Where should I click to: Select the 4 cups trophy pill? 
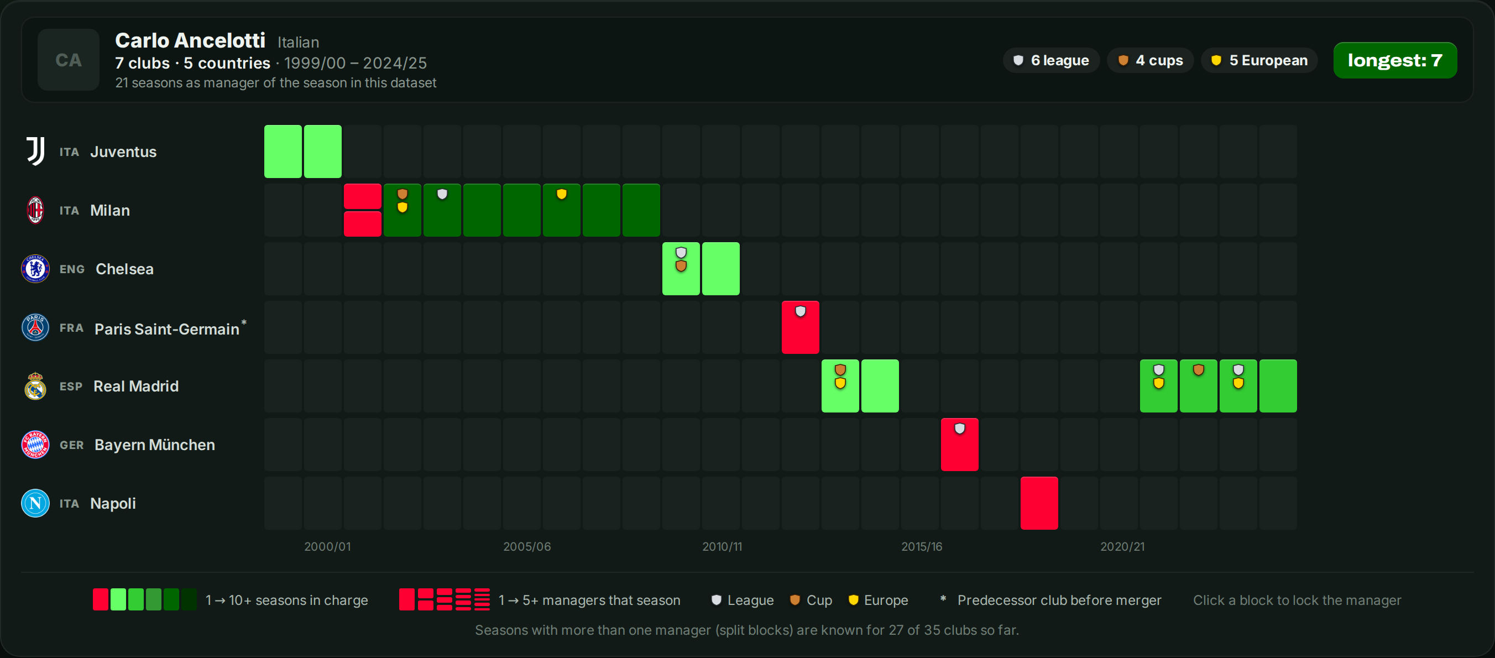(x=1150, y=60)
